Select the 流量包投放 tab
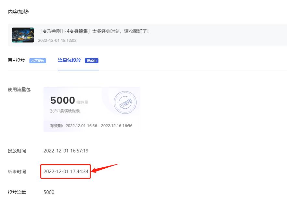This screenshot has height=204, width=287. tap(69, 60)
